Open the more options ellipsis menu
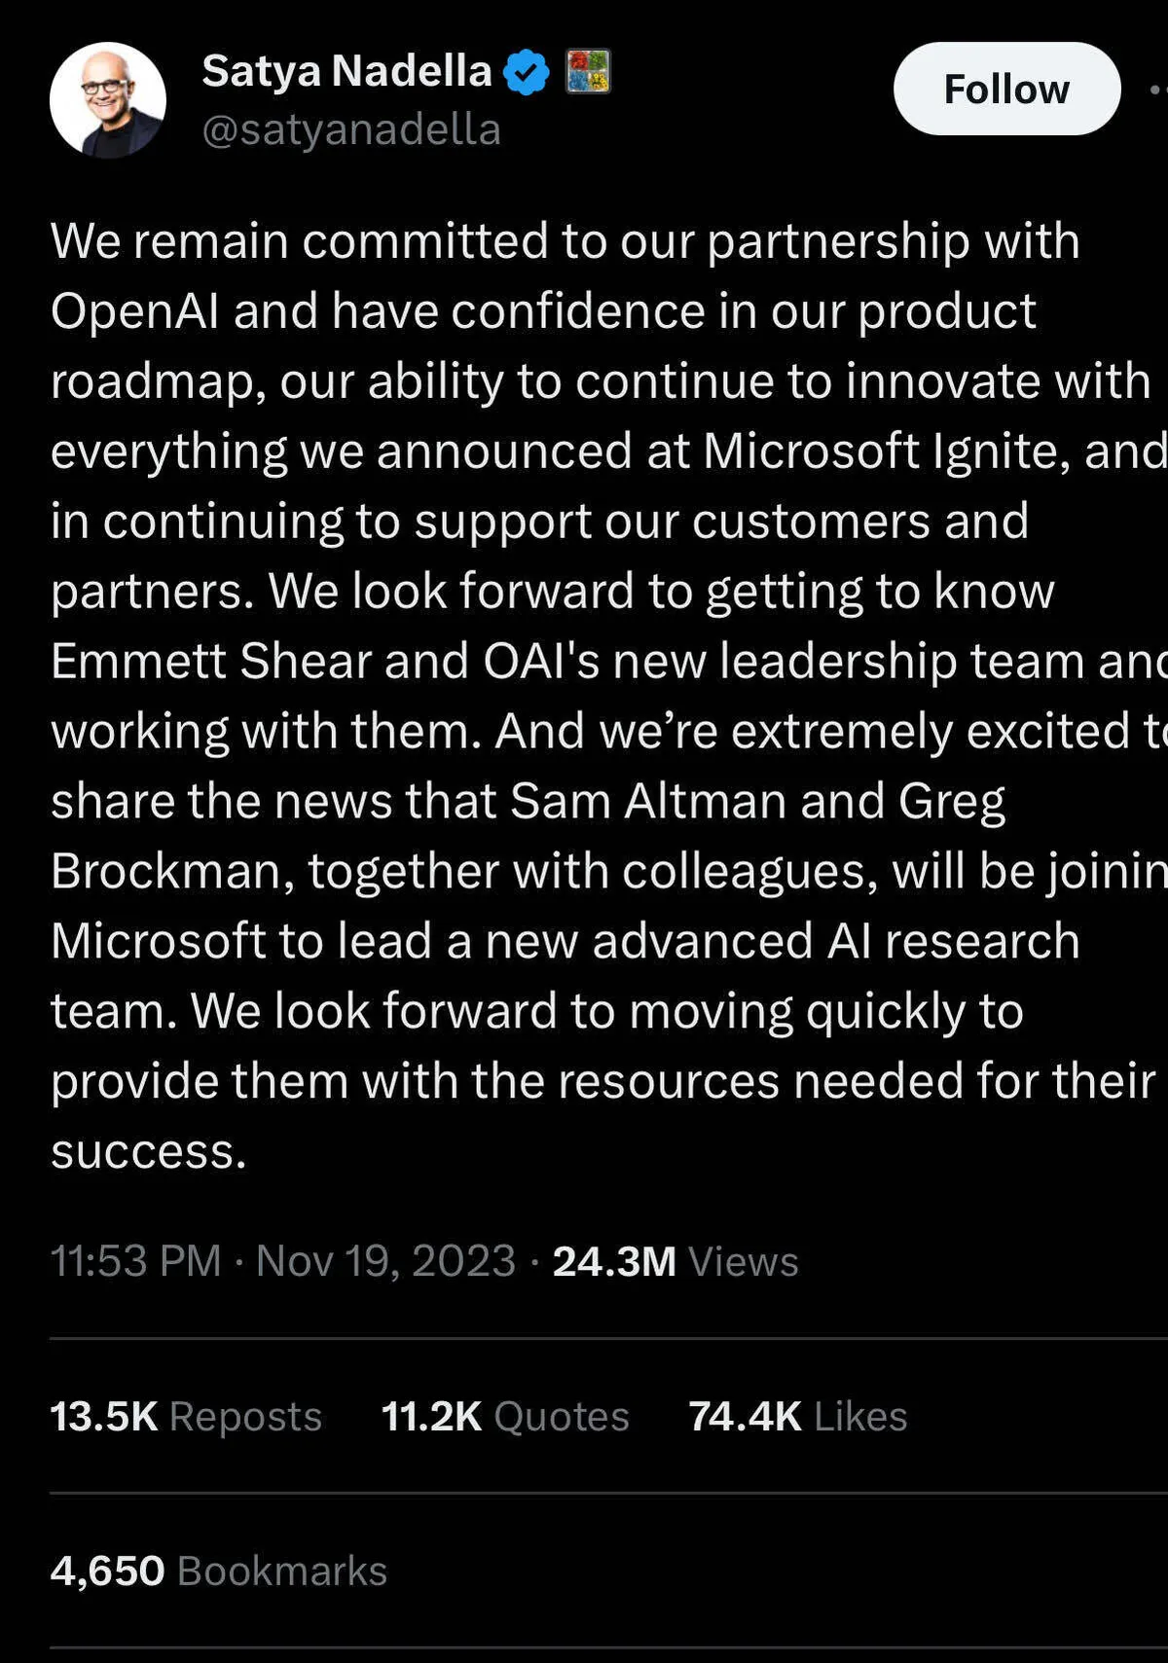Screen dimensions: 1168x1663 (x=1158, y=90)
